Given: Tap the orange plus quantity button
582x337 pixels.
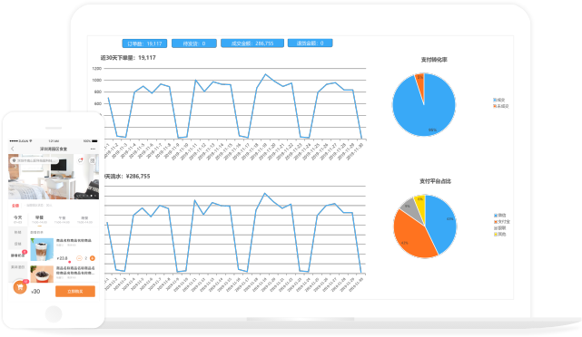Looking at the screenshot, I should click(93, 258).
